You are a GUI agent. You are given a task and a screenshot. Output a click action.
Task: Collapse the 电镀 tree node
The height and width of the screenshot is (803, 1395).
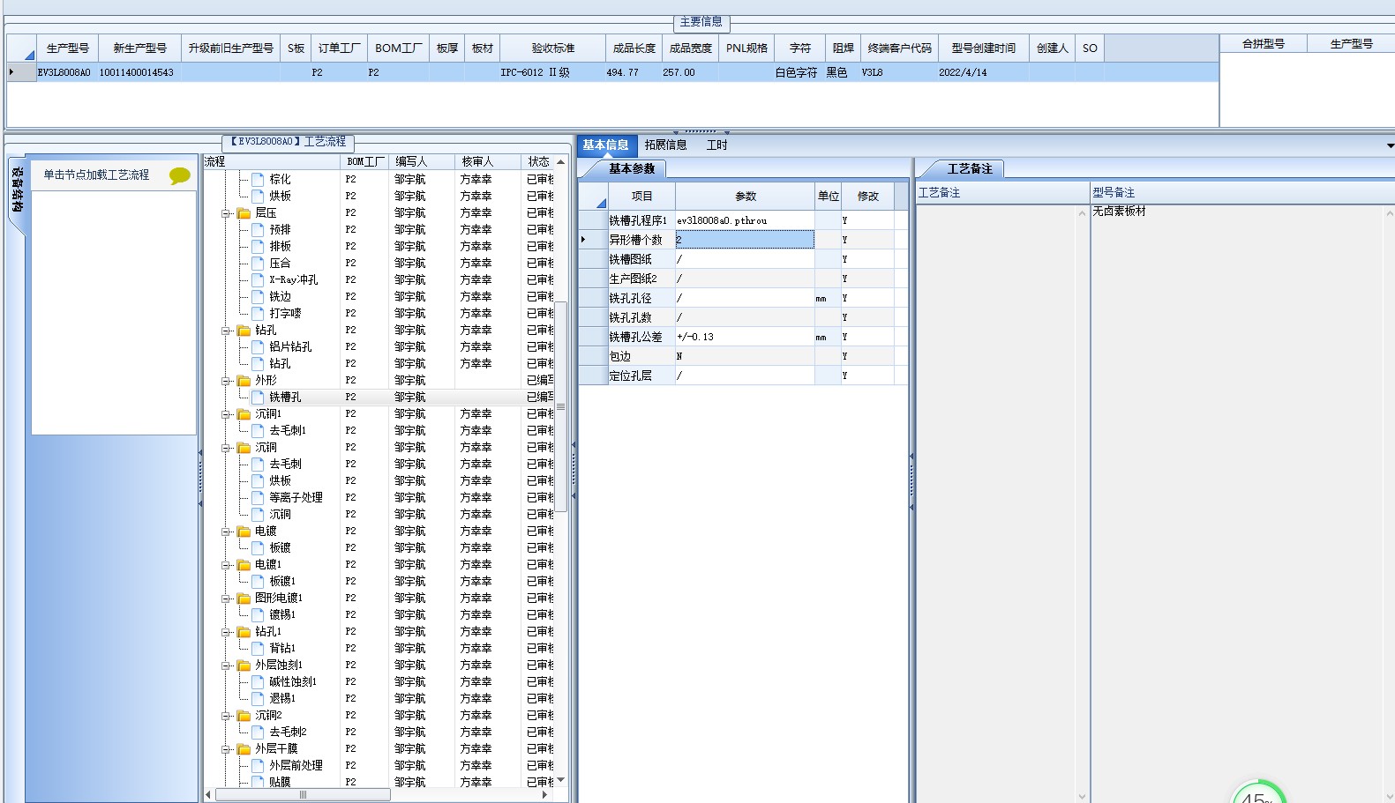227,532
